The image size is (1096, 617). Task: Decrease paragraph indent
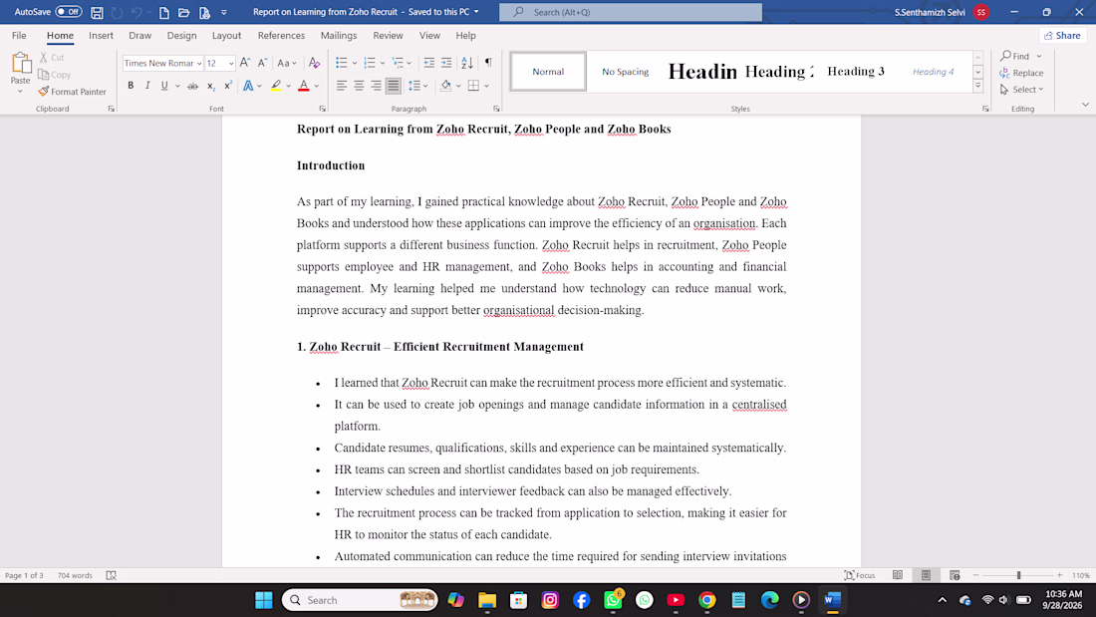[x=428, y=63]
